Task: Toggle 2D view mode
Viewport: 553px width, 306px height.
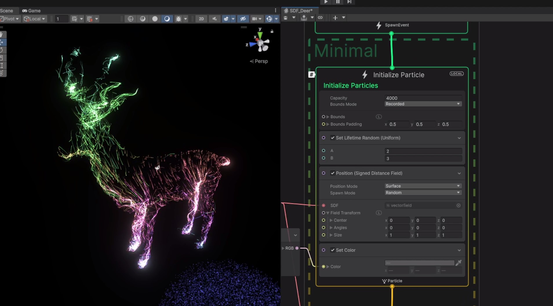Action: coord(201,19)
